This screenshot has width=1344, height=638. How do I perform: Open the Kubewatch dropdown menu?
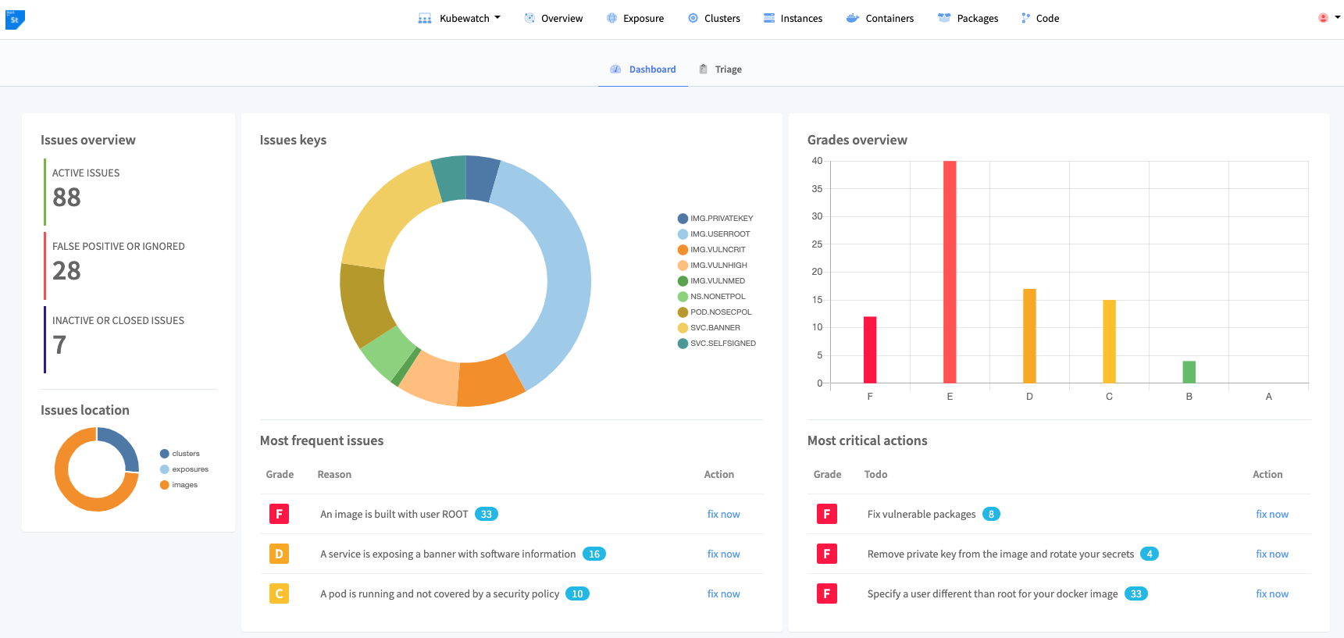tap(459, 18)
